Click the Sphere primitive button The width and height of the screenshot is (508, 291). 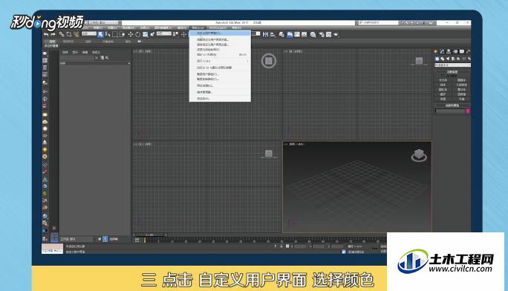[x=443, y=85]
